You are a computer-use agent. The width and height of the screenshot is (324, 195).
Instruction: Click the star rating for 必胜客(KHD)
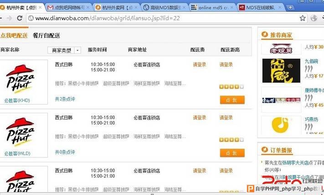coord(231,87)
